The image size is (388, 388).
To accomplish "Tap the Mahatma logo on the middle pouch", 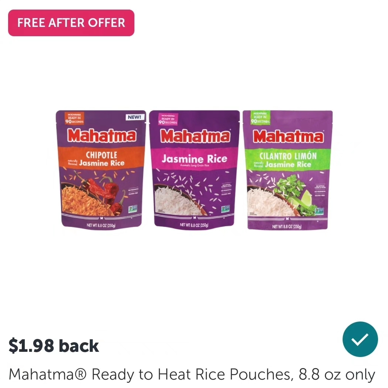I will pyautogui.click(x=195, y=136).
